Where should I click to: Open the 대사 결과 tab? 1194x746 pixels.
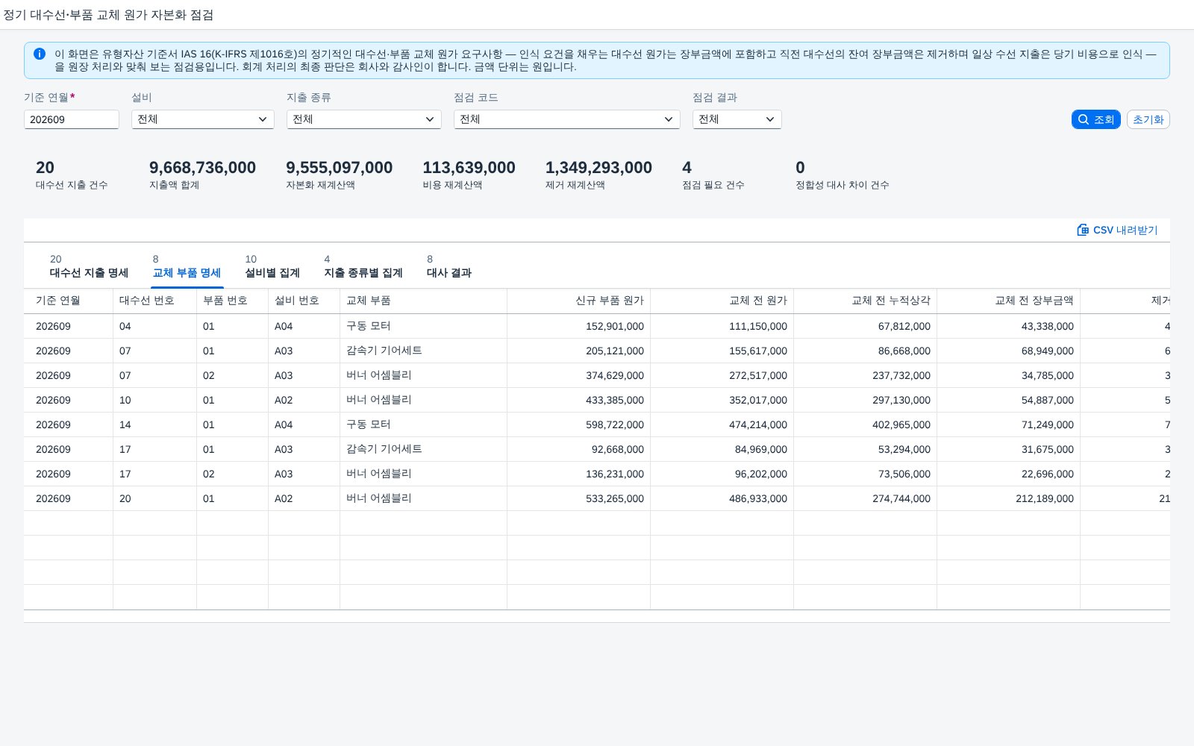click(449, 266)
